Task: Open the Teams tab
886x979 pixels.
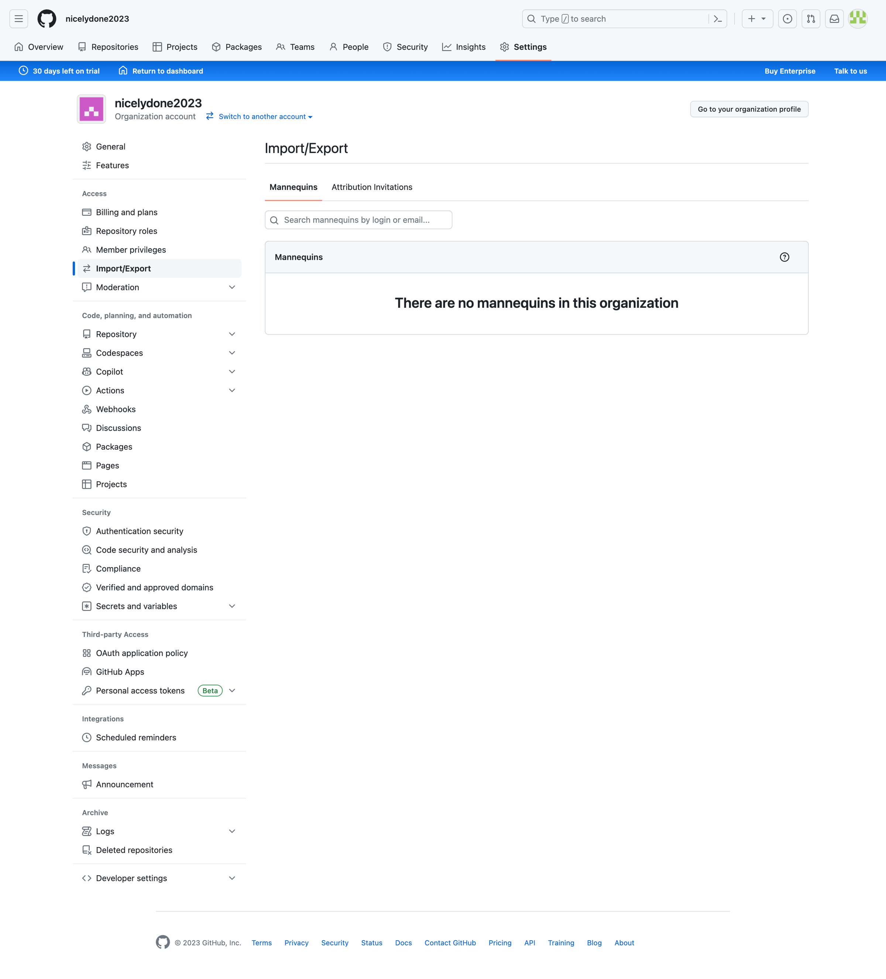Action: [x=295, y=47]
